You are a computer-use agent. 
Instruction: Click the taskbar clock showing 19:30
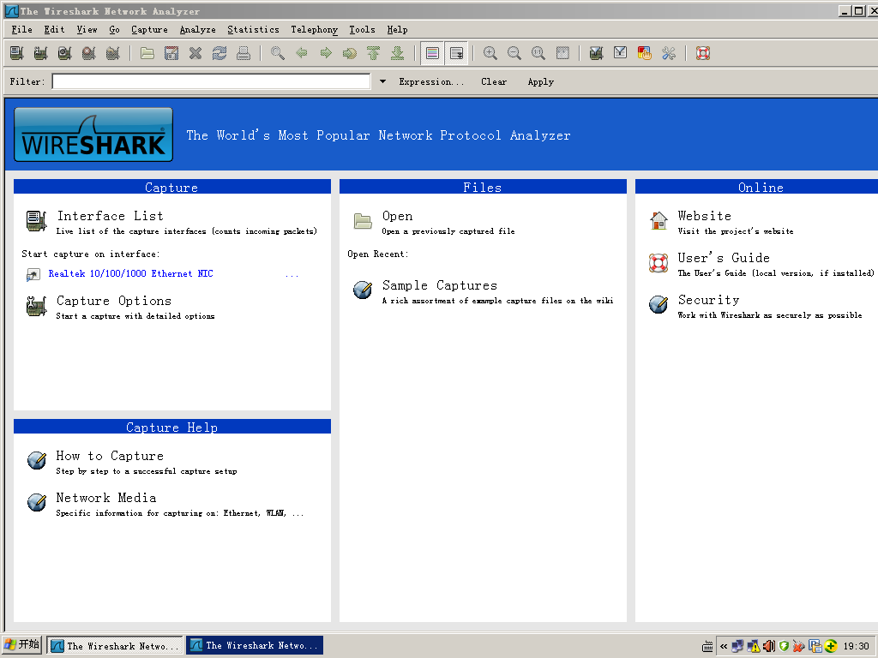tap(857, 646)
